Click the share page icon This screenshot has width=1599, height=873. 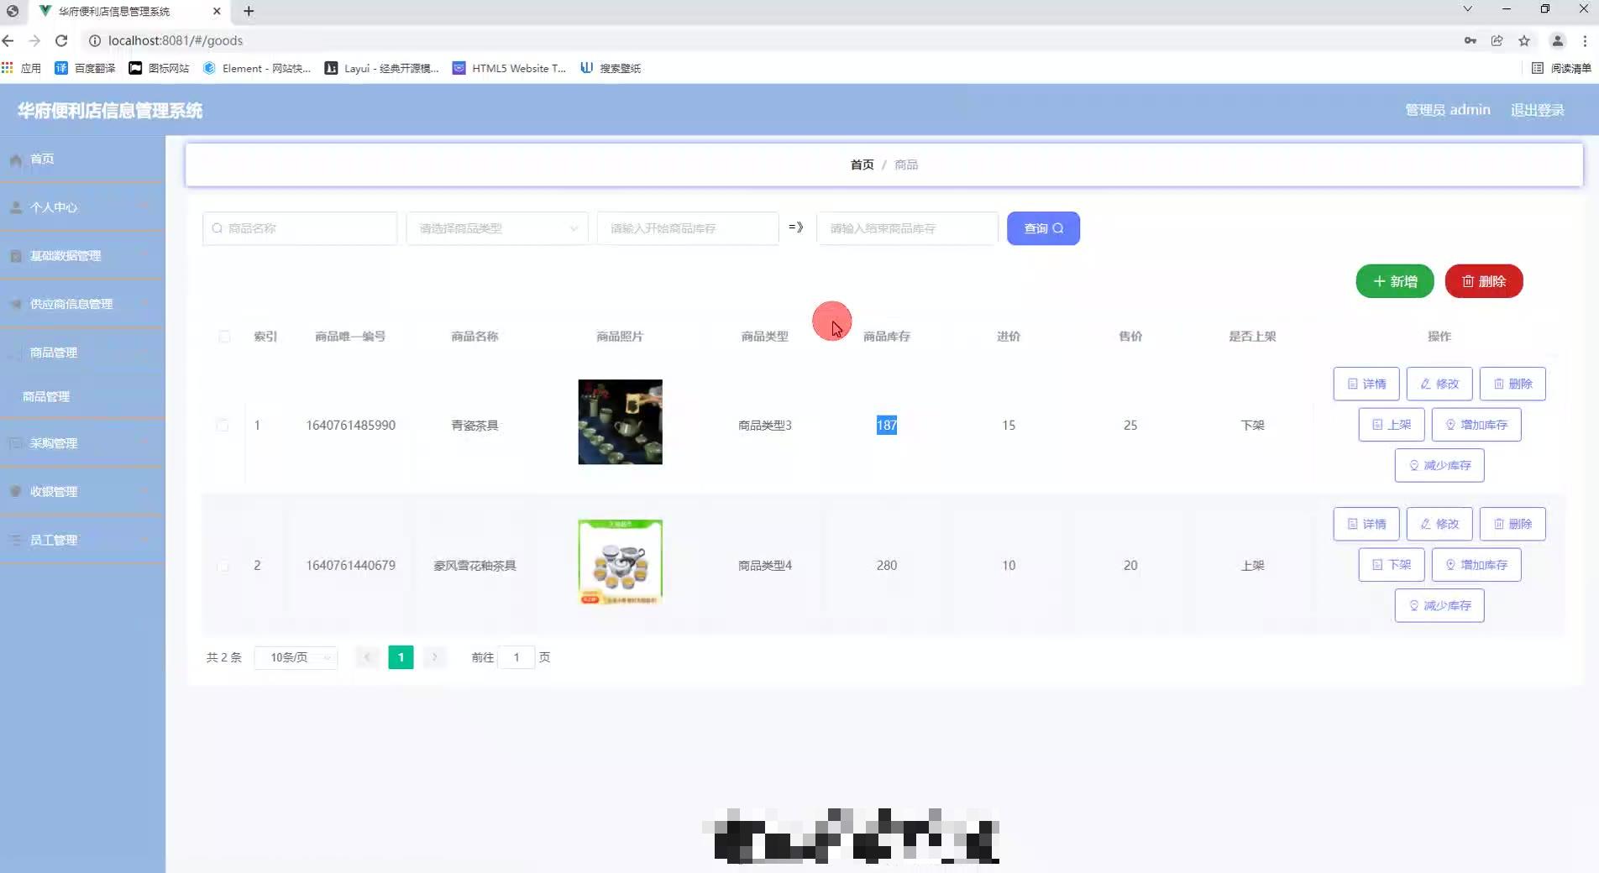[x=1497, y=40]
